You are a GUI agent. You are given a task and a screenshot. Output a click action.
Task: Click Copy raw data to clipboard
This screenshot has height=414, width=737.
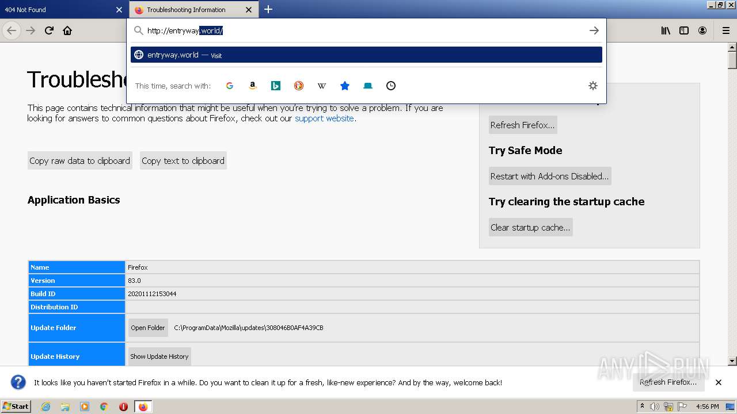[80, 161]
